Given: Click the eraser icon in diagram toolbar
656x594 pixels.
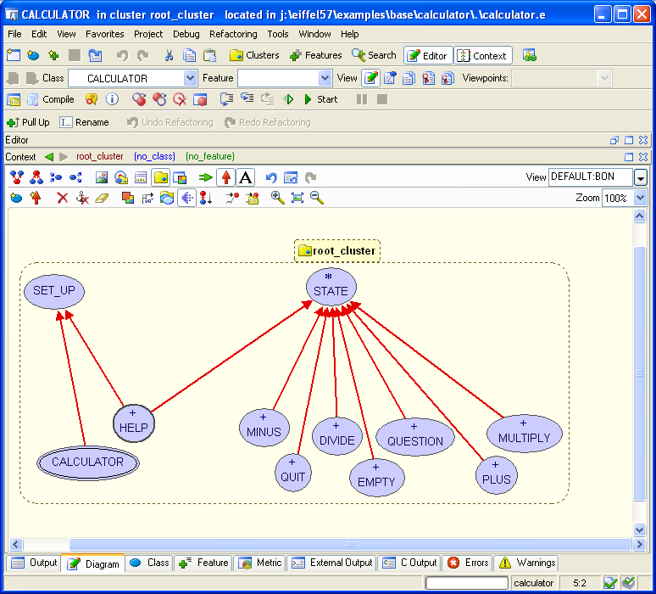Looking at the screenshot, I should (x=101, y=198).
